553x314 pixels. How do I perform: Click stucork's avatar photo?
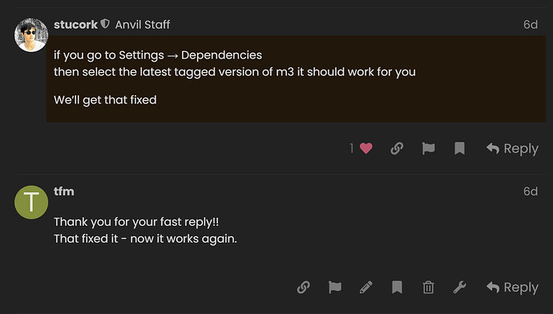[x=31, y=35]
